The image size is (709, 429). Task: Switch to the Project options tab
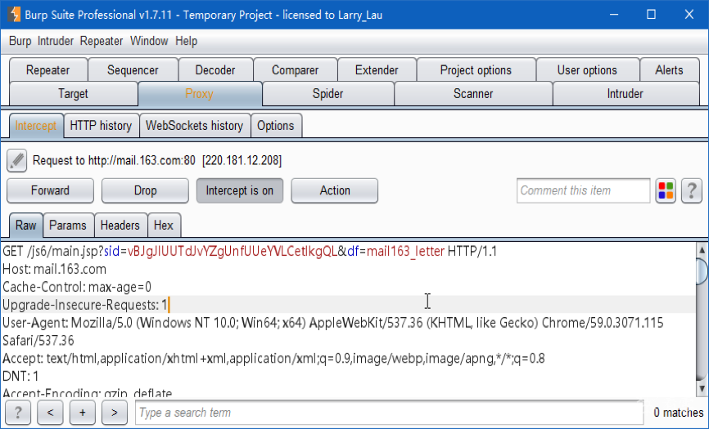click(x=476, y=70)
